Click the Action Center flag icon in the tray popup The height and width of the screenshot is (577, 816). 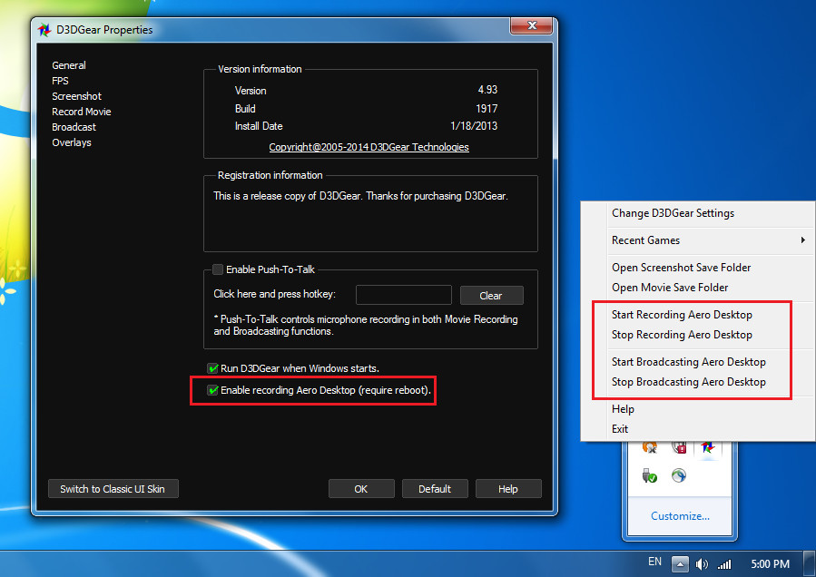point(679,448)
